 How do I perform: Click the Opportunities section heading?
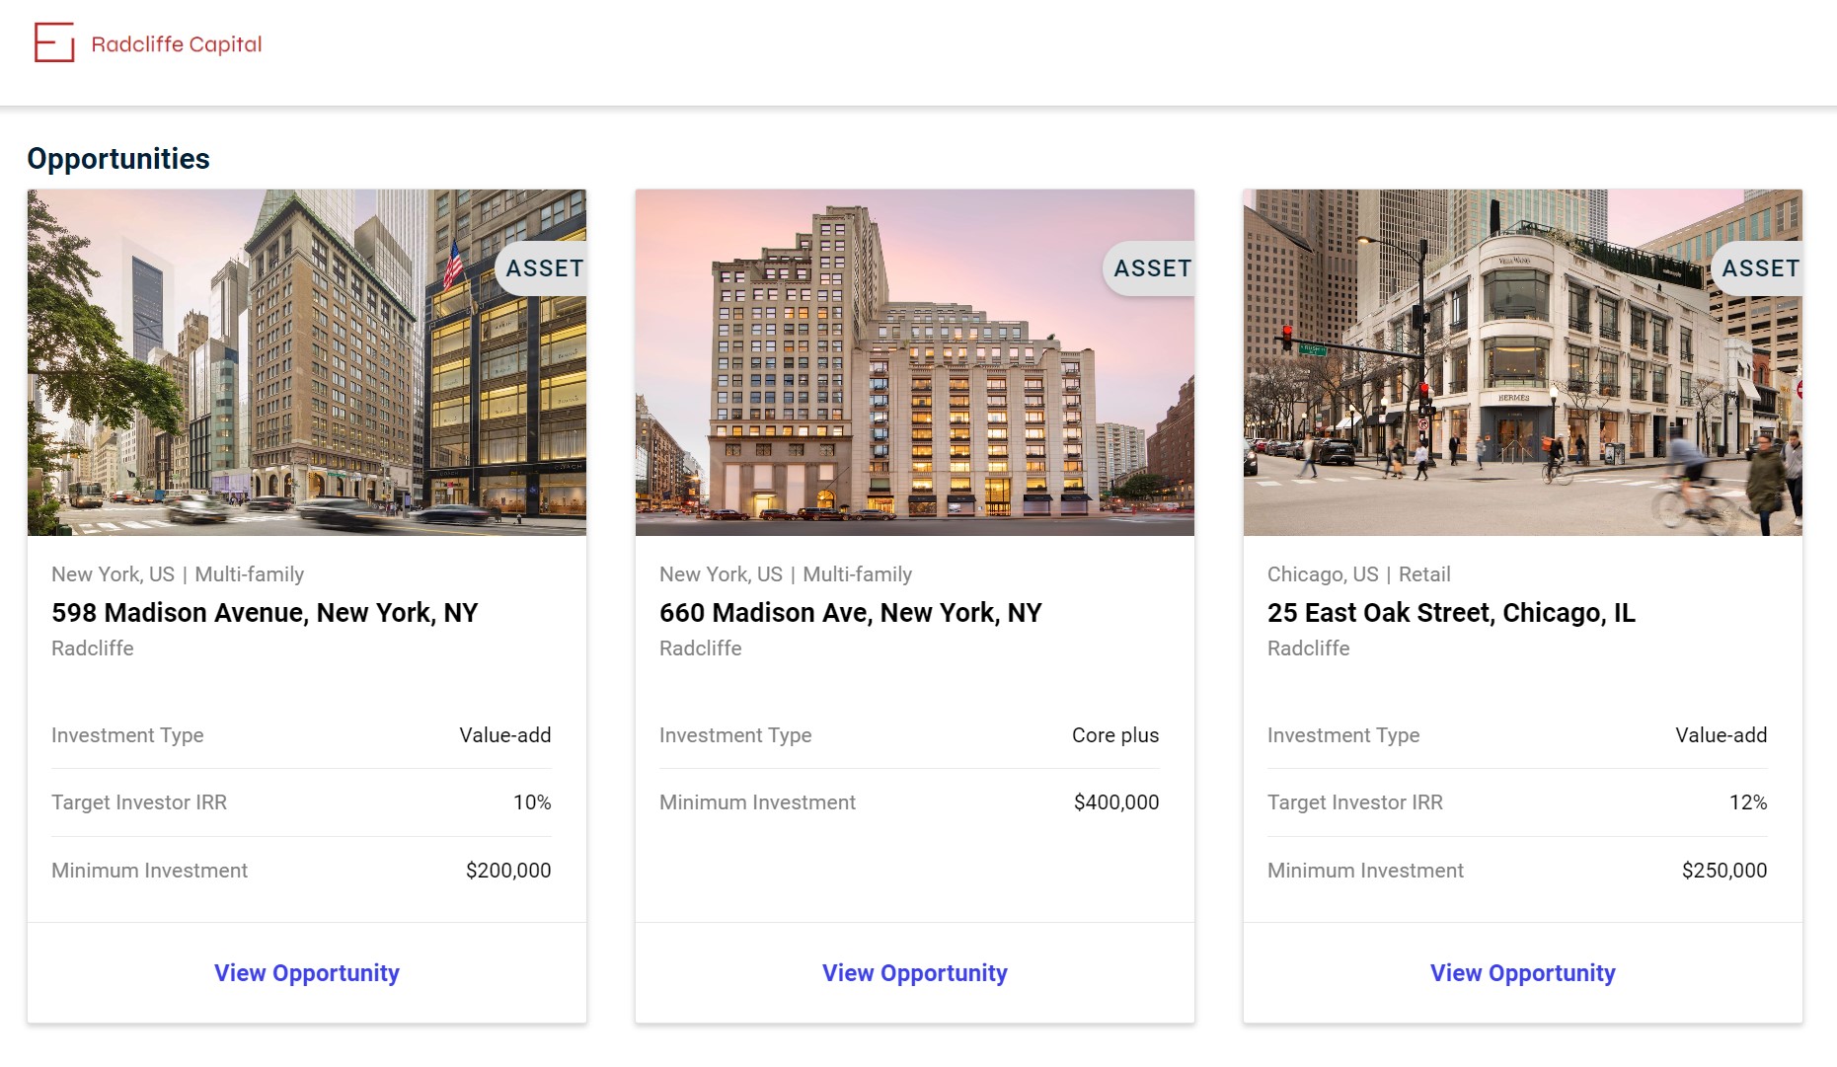coord(118,159)
